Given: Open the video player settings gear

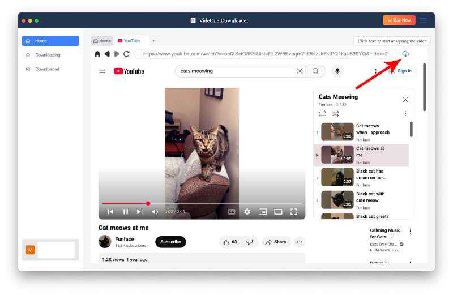Looking at the screenshot, I should pyautogui.click(x=247, y=212).
